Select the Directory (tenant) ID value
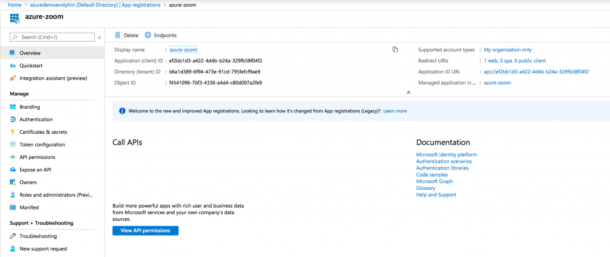Viewport: 610px width, 257px height. (x=214, y=72)
